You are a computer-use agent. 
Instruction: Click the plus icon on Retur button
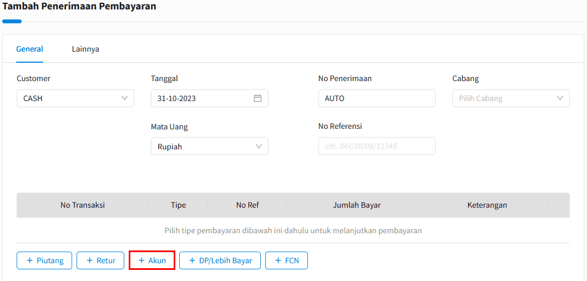pyautogui.click(x=89, y=261)
